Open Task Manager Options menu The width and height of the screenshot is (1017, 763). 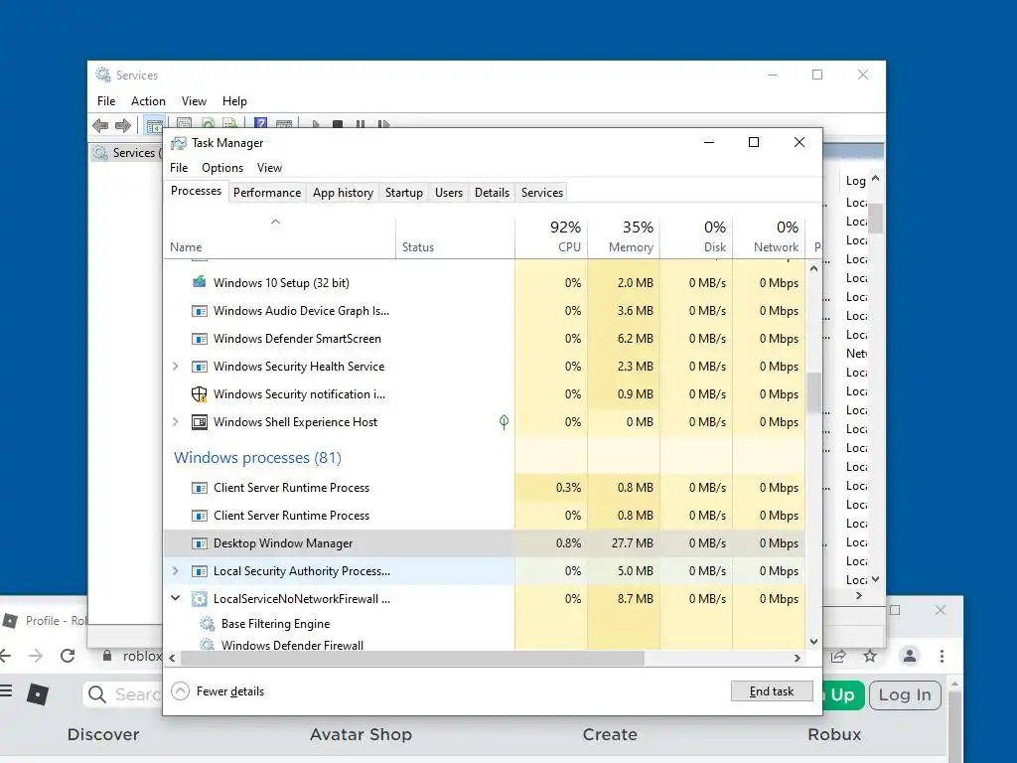tap(222, 167)
